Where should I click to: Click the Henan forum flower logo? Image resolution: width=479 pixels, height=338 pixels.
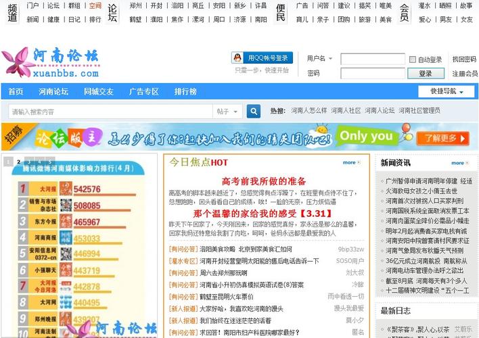tap(51, 62)
